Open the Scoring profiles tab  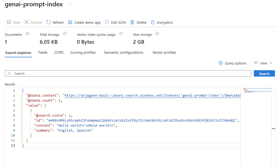click(x=83, y=52)
